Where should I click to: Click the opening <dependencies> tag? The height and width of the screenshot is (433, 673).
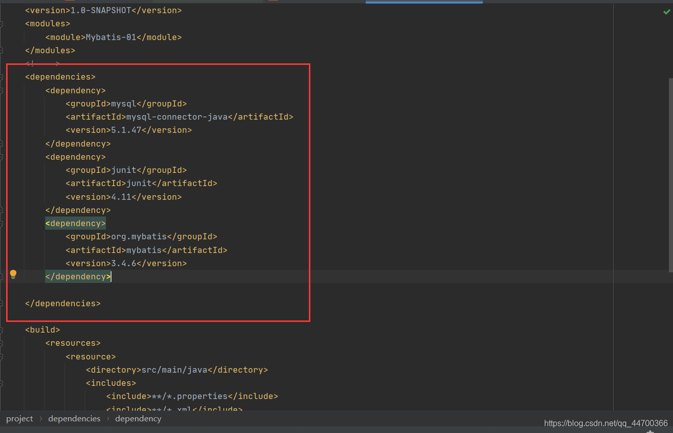tap(60, 77)
